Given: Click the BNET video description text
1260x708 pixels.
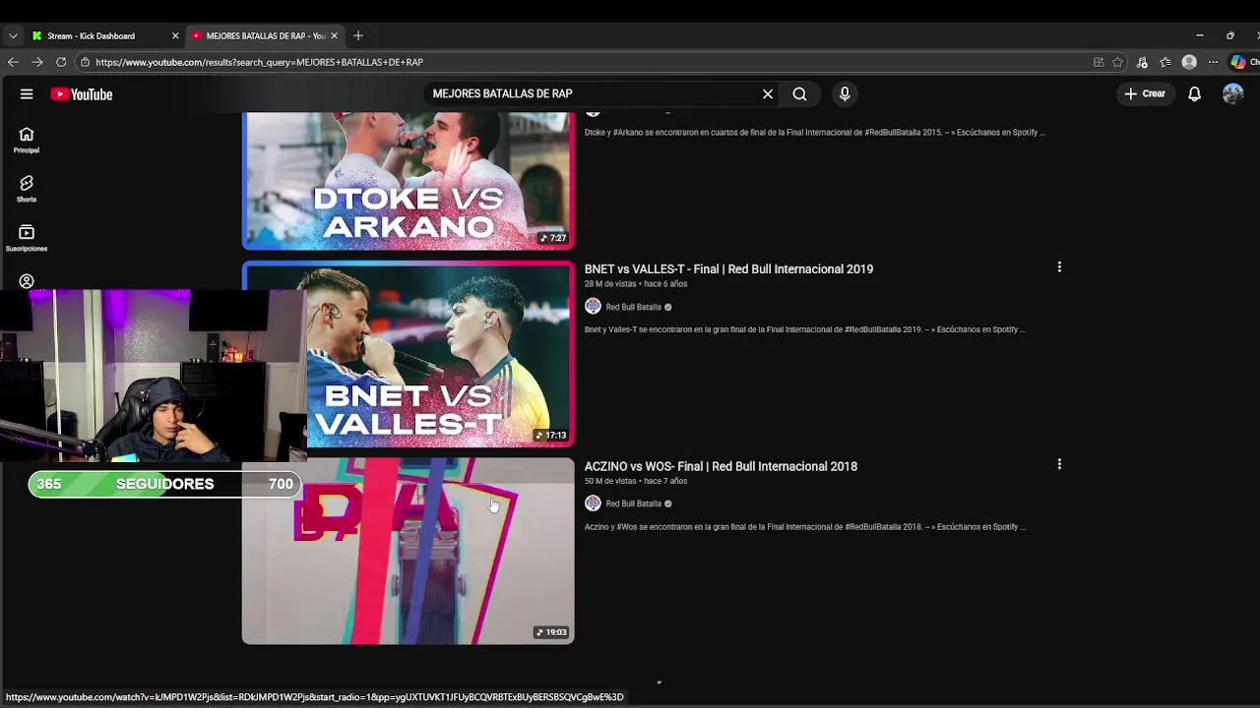Looking at the screenshot, I should pos(805,329).
